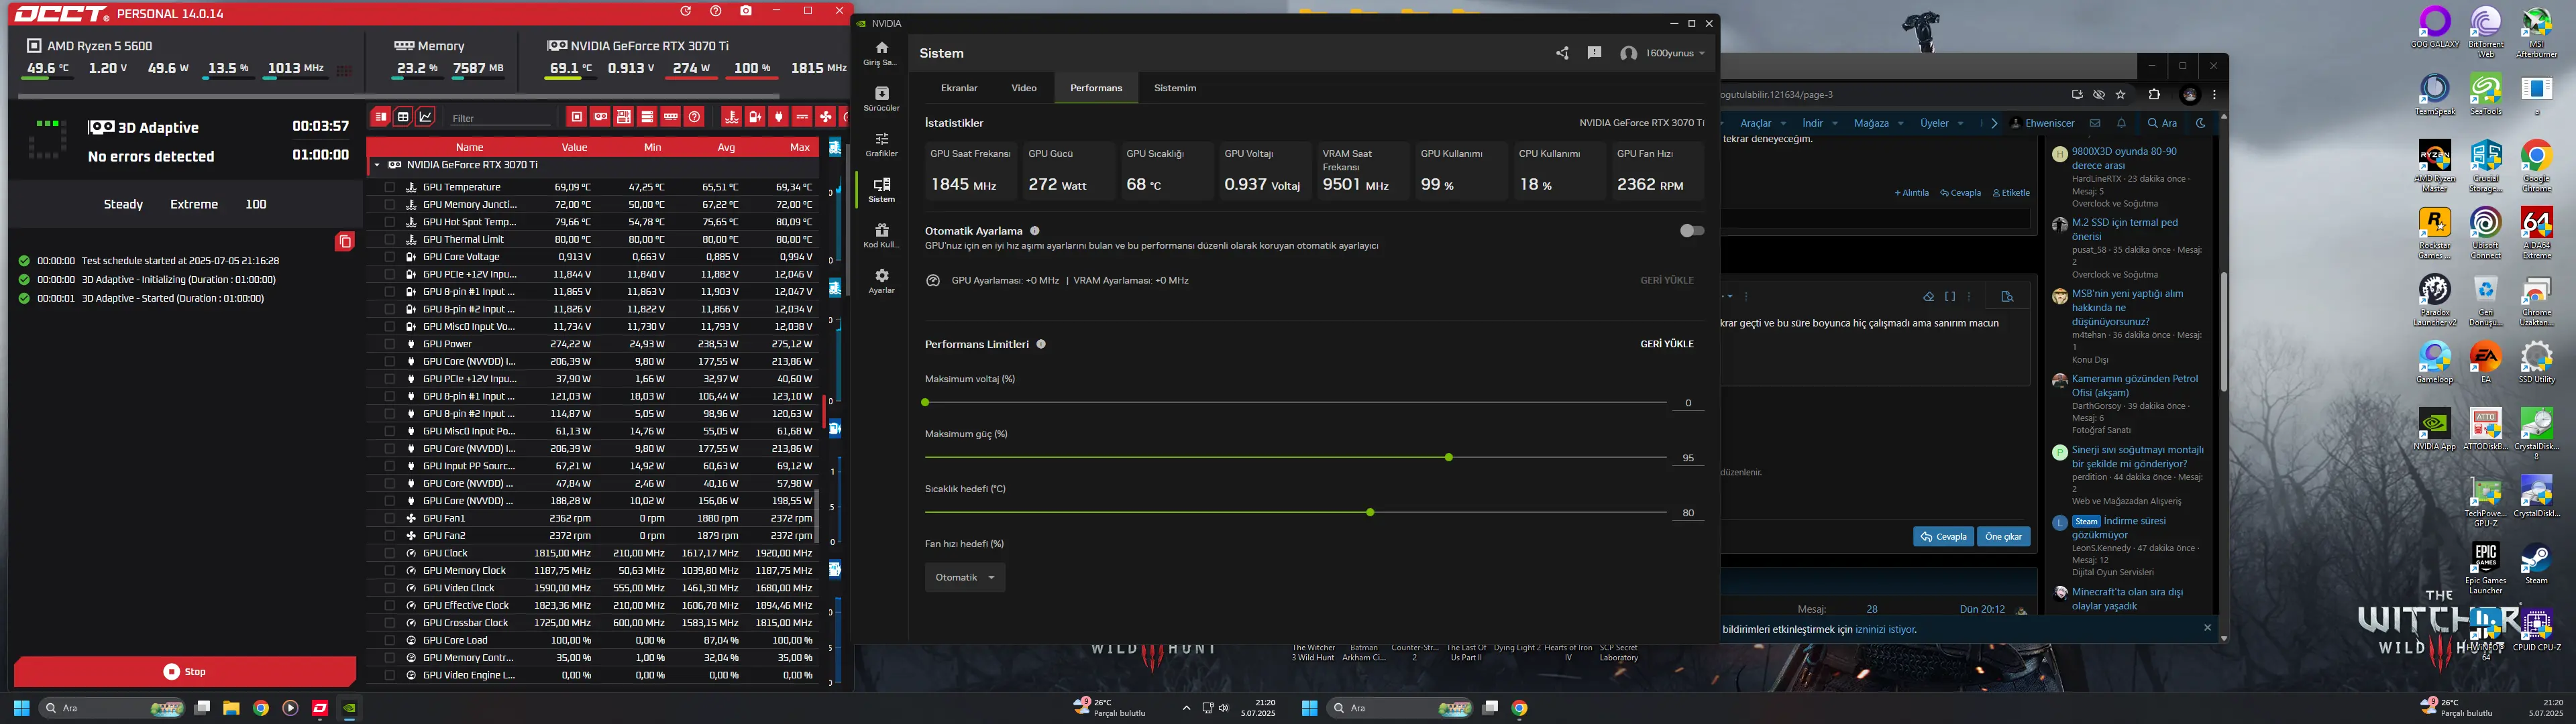Click the OCCT screenshot camera icon
This screenshot has height=724, width=2576.
coord(746,11)
